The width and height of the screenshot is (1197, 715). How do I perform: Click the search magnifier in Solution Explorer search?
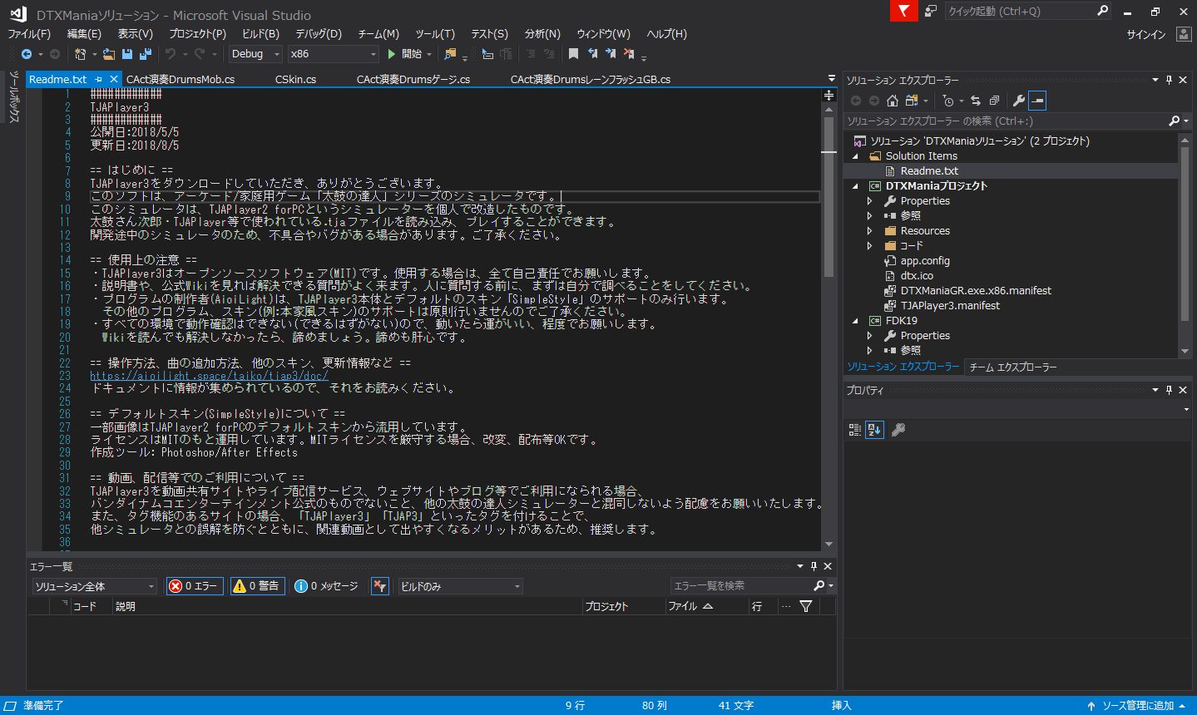click(1175, 121)
